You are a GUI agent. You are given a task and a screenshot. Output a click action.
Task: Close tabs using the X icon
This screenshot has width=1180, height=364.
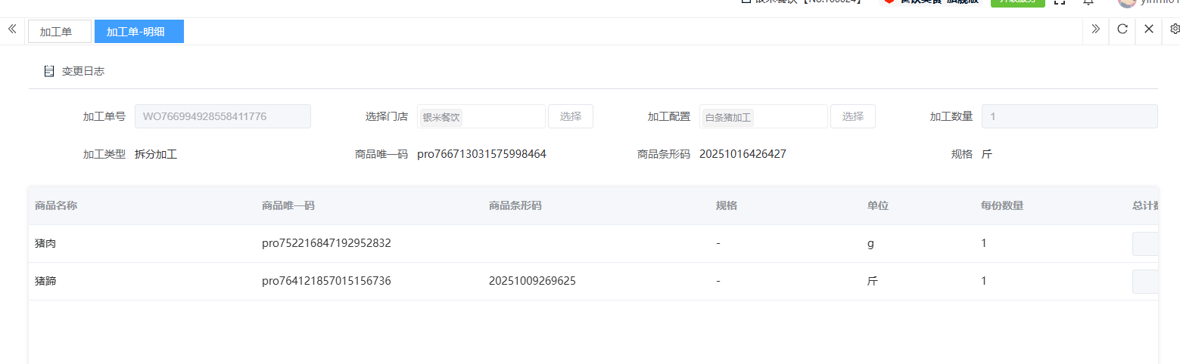[1148, 29]
